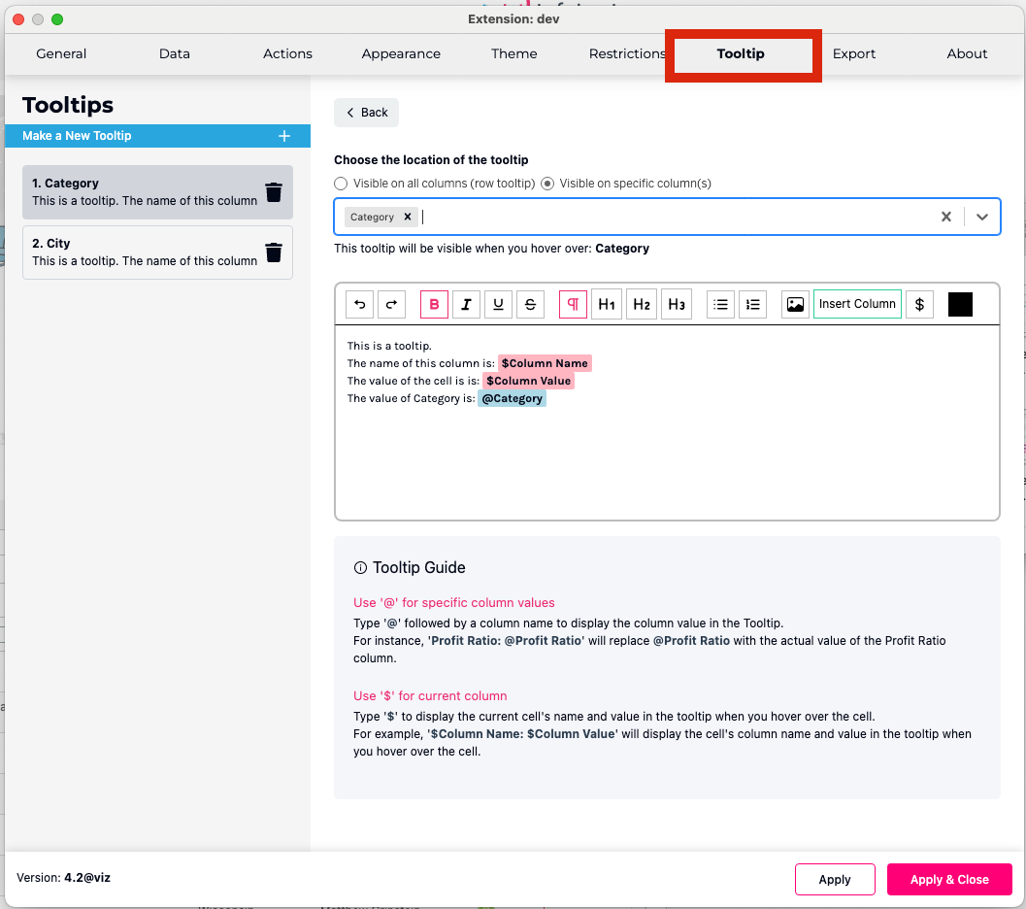Go back using the Back button

tap(366, 113)
